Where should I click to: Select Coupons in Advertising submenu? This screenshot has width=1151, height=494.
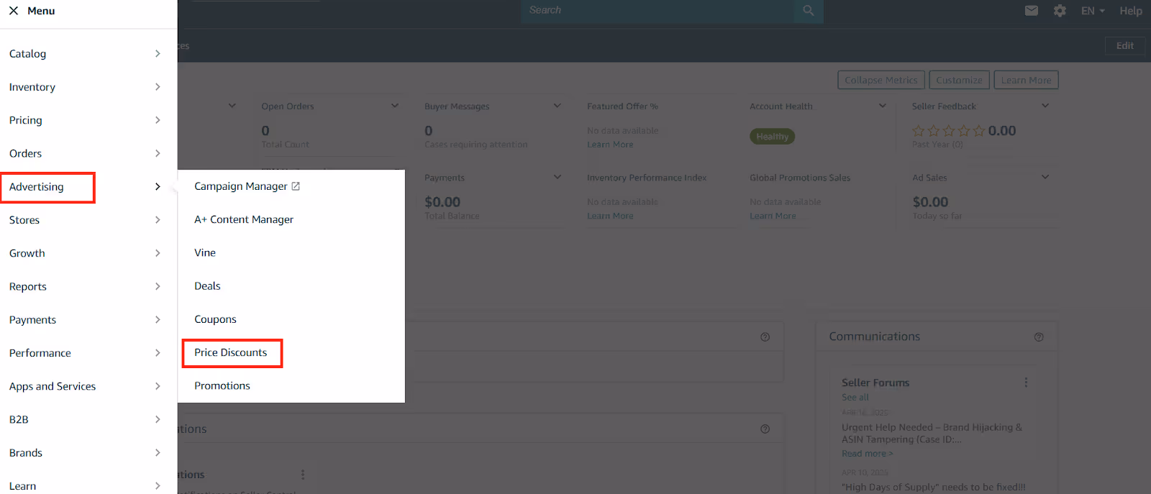pos(215,319)
